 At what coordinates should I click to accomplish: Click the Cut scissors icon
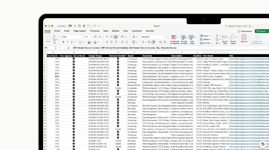click(54, 36)
